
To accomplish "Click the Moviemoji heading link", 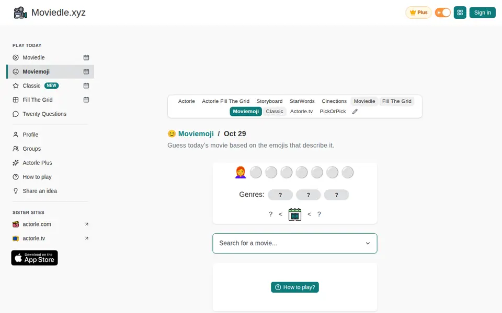I will (x=196, y=134).
